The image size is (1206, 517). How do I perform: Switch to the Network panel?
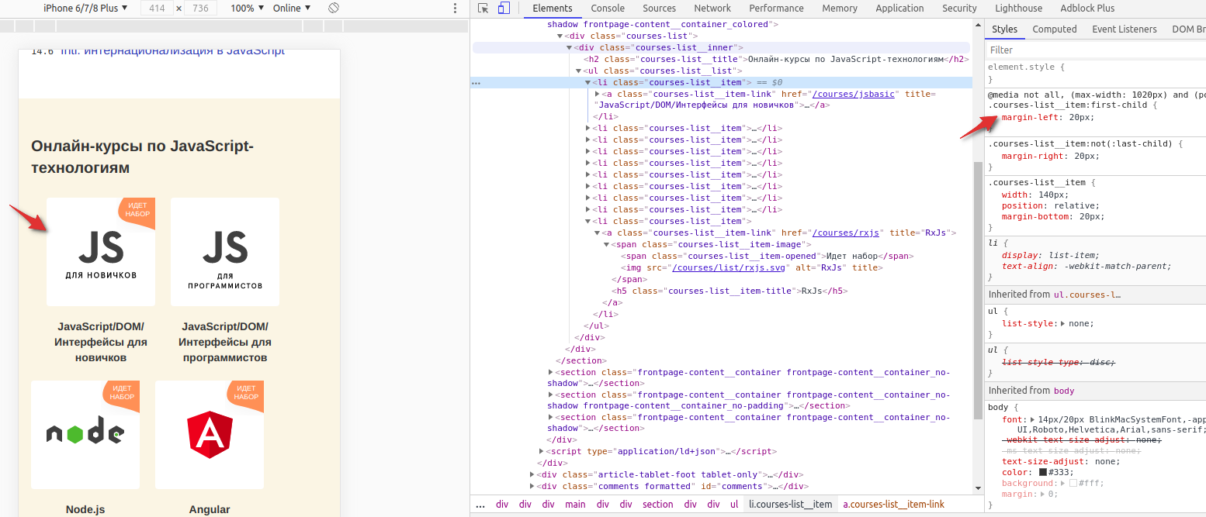coord(712,8)
